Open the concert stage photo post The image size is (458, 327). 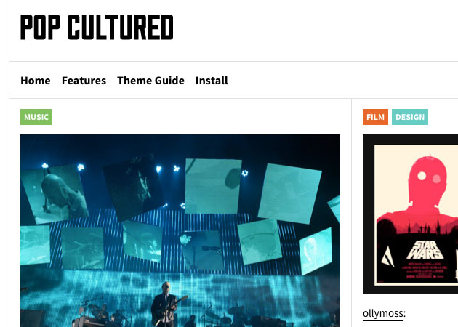point(180,230)
